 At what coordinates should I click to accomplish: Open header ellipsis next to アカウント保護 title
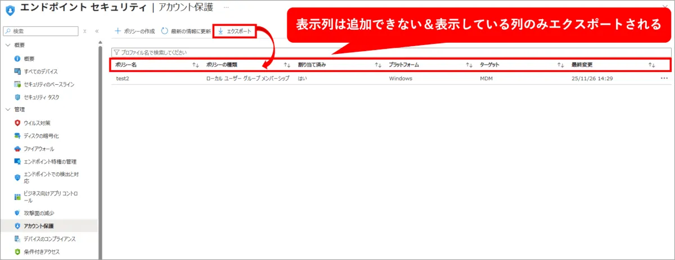[x=226, y=7]
